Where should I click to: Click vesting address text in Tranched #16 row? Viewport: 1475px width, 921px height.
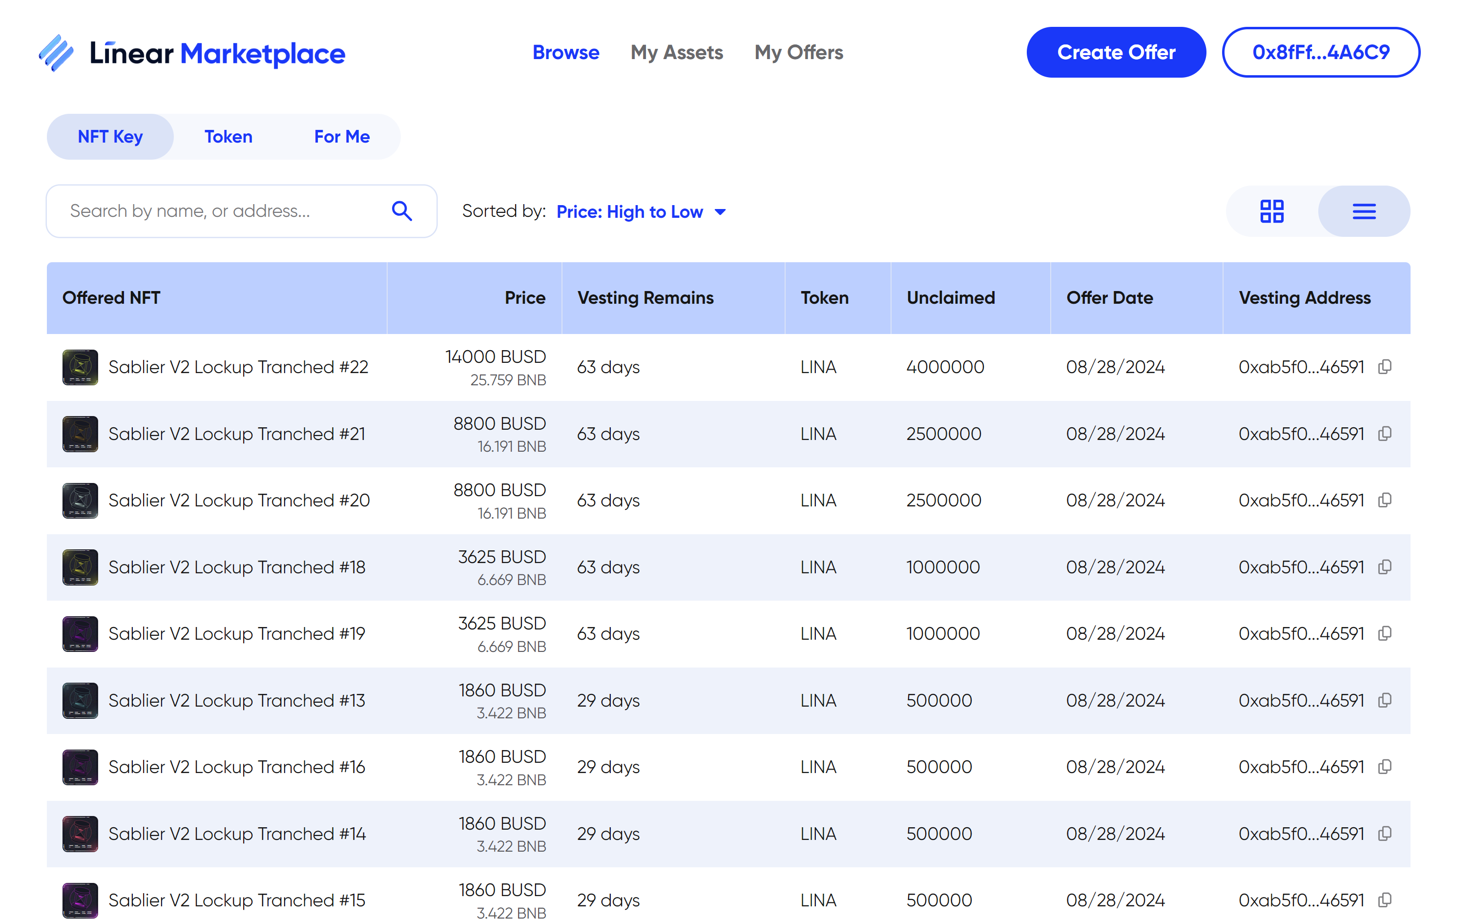point(1302,767)
